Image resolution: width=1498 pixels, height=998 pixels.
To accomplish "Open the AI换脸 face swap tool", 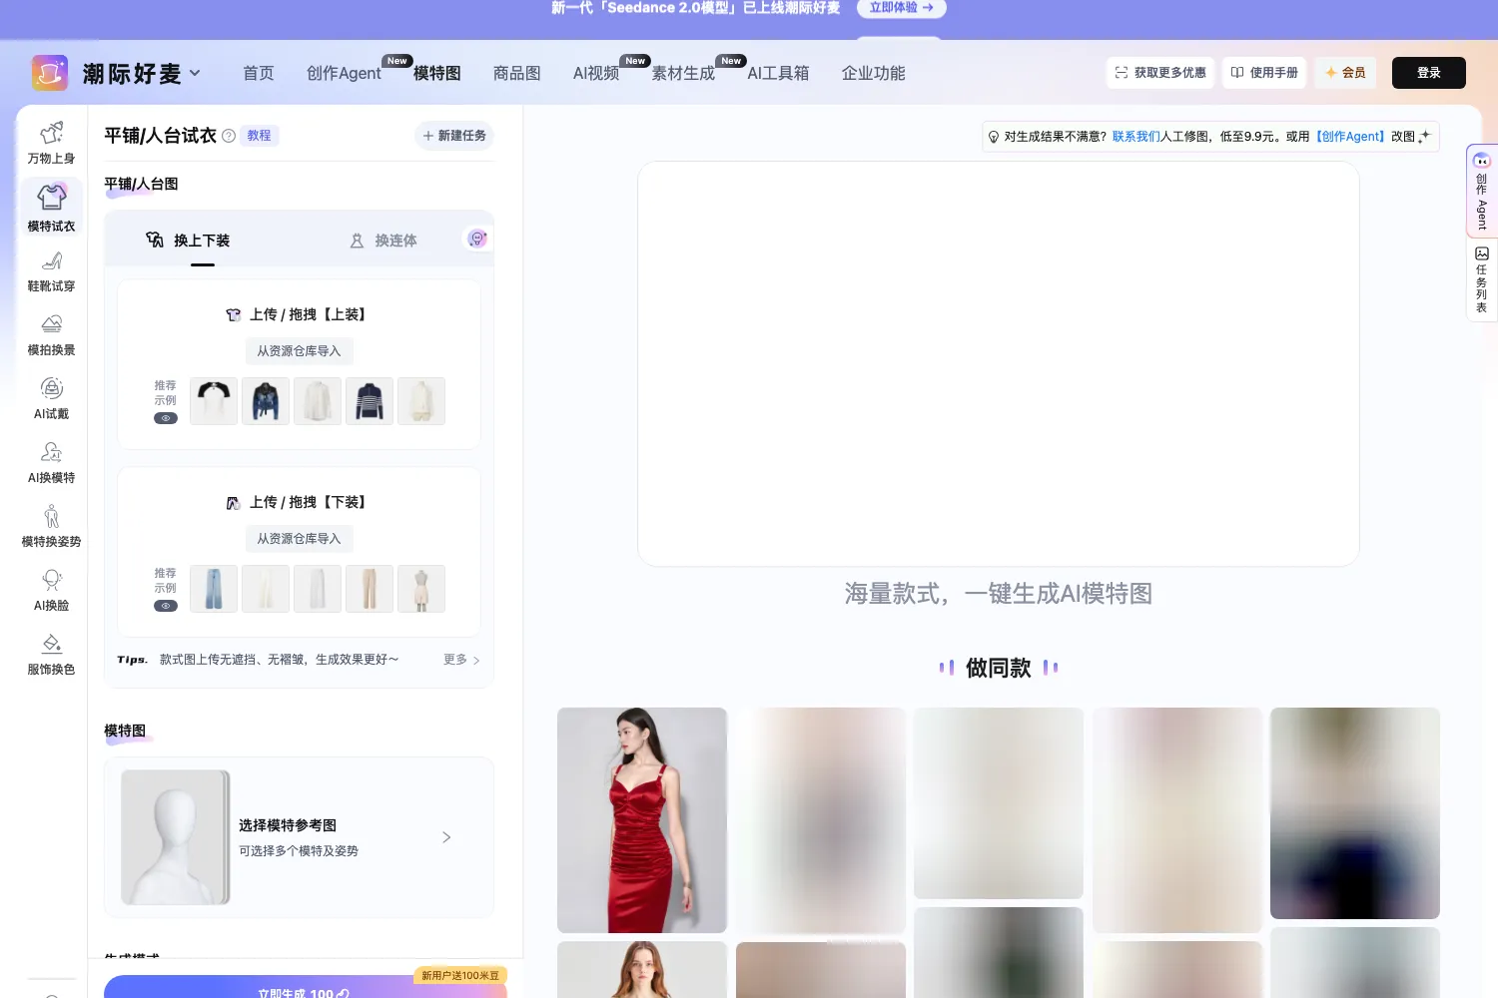I will pos(51,591).
